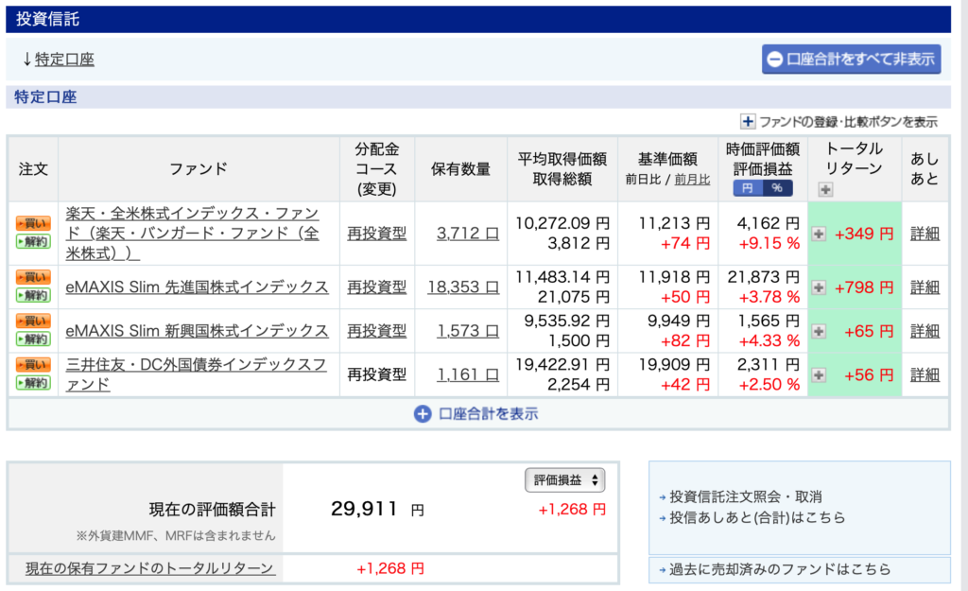
Task: Open 過去に売却済みのファンドはこちら link
Action: [780, 569]
